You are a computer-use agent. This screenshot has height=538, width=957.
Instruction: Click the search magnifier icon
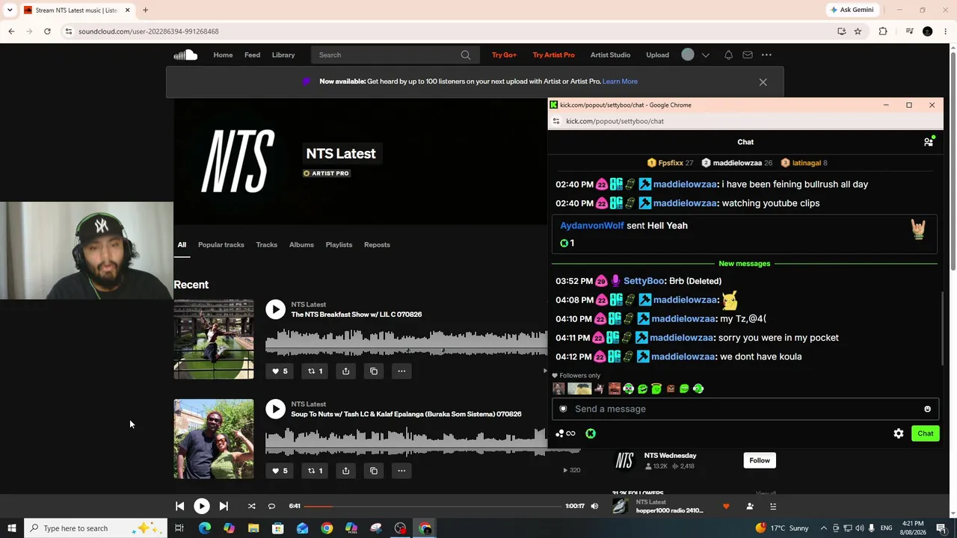(466, 55)
